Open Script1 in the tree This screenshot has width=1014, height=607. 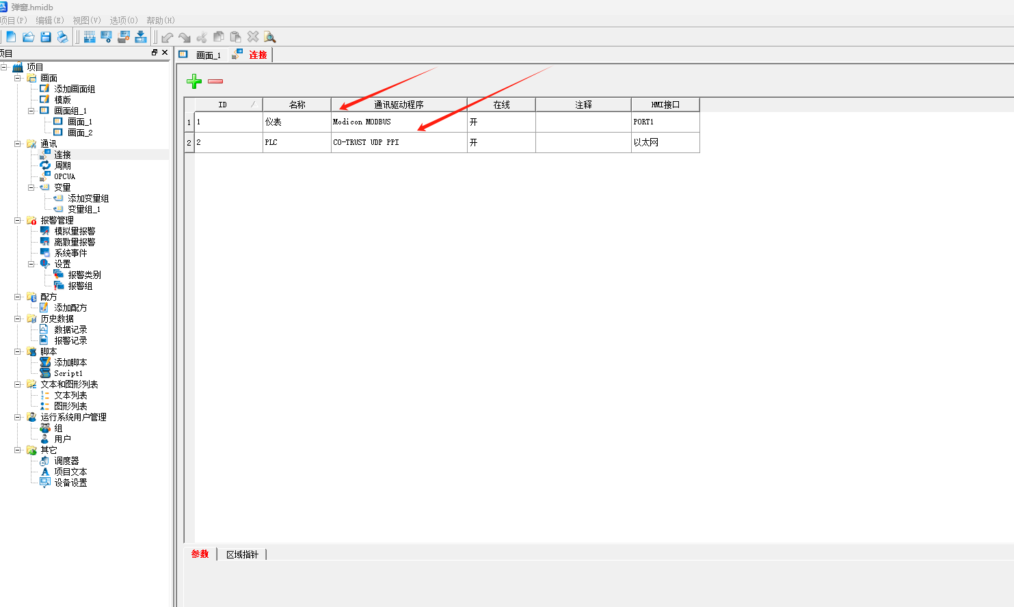point(68,373)
